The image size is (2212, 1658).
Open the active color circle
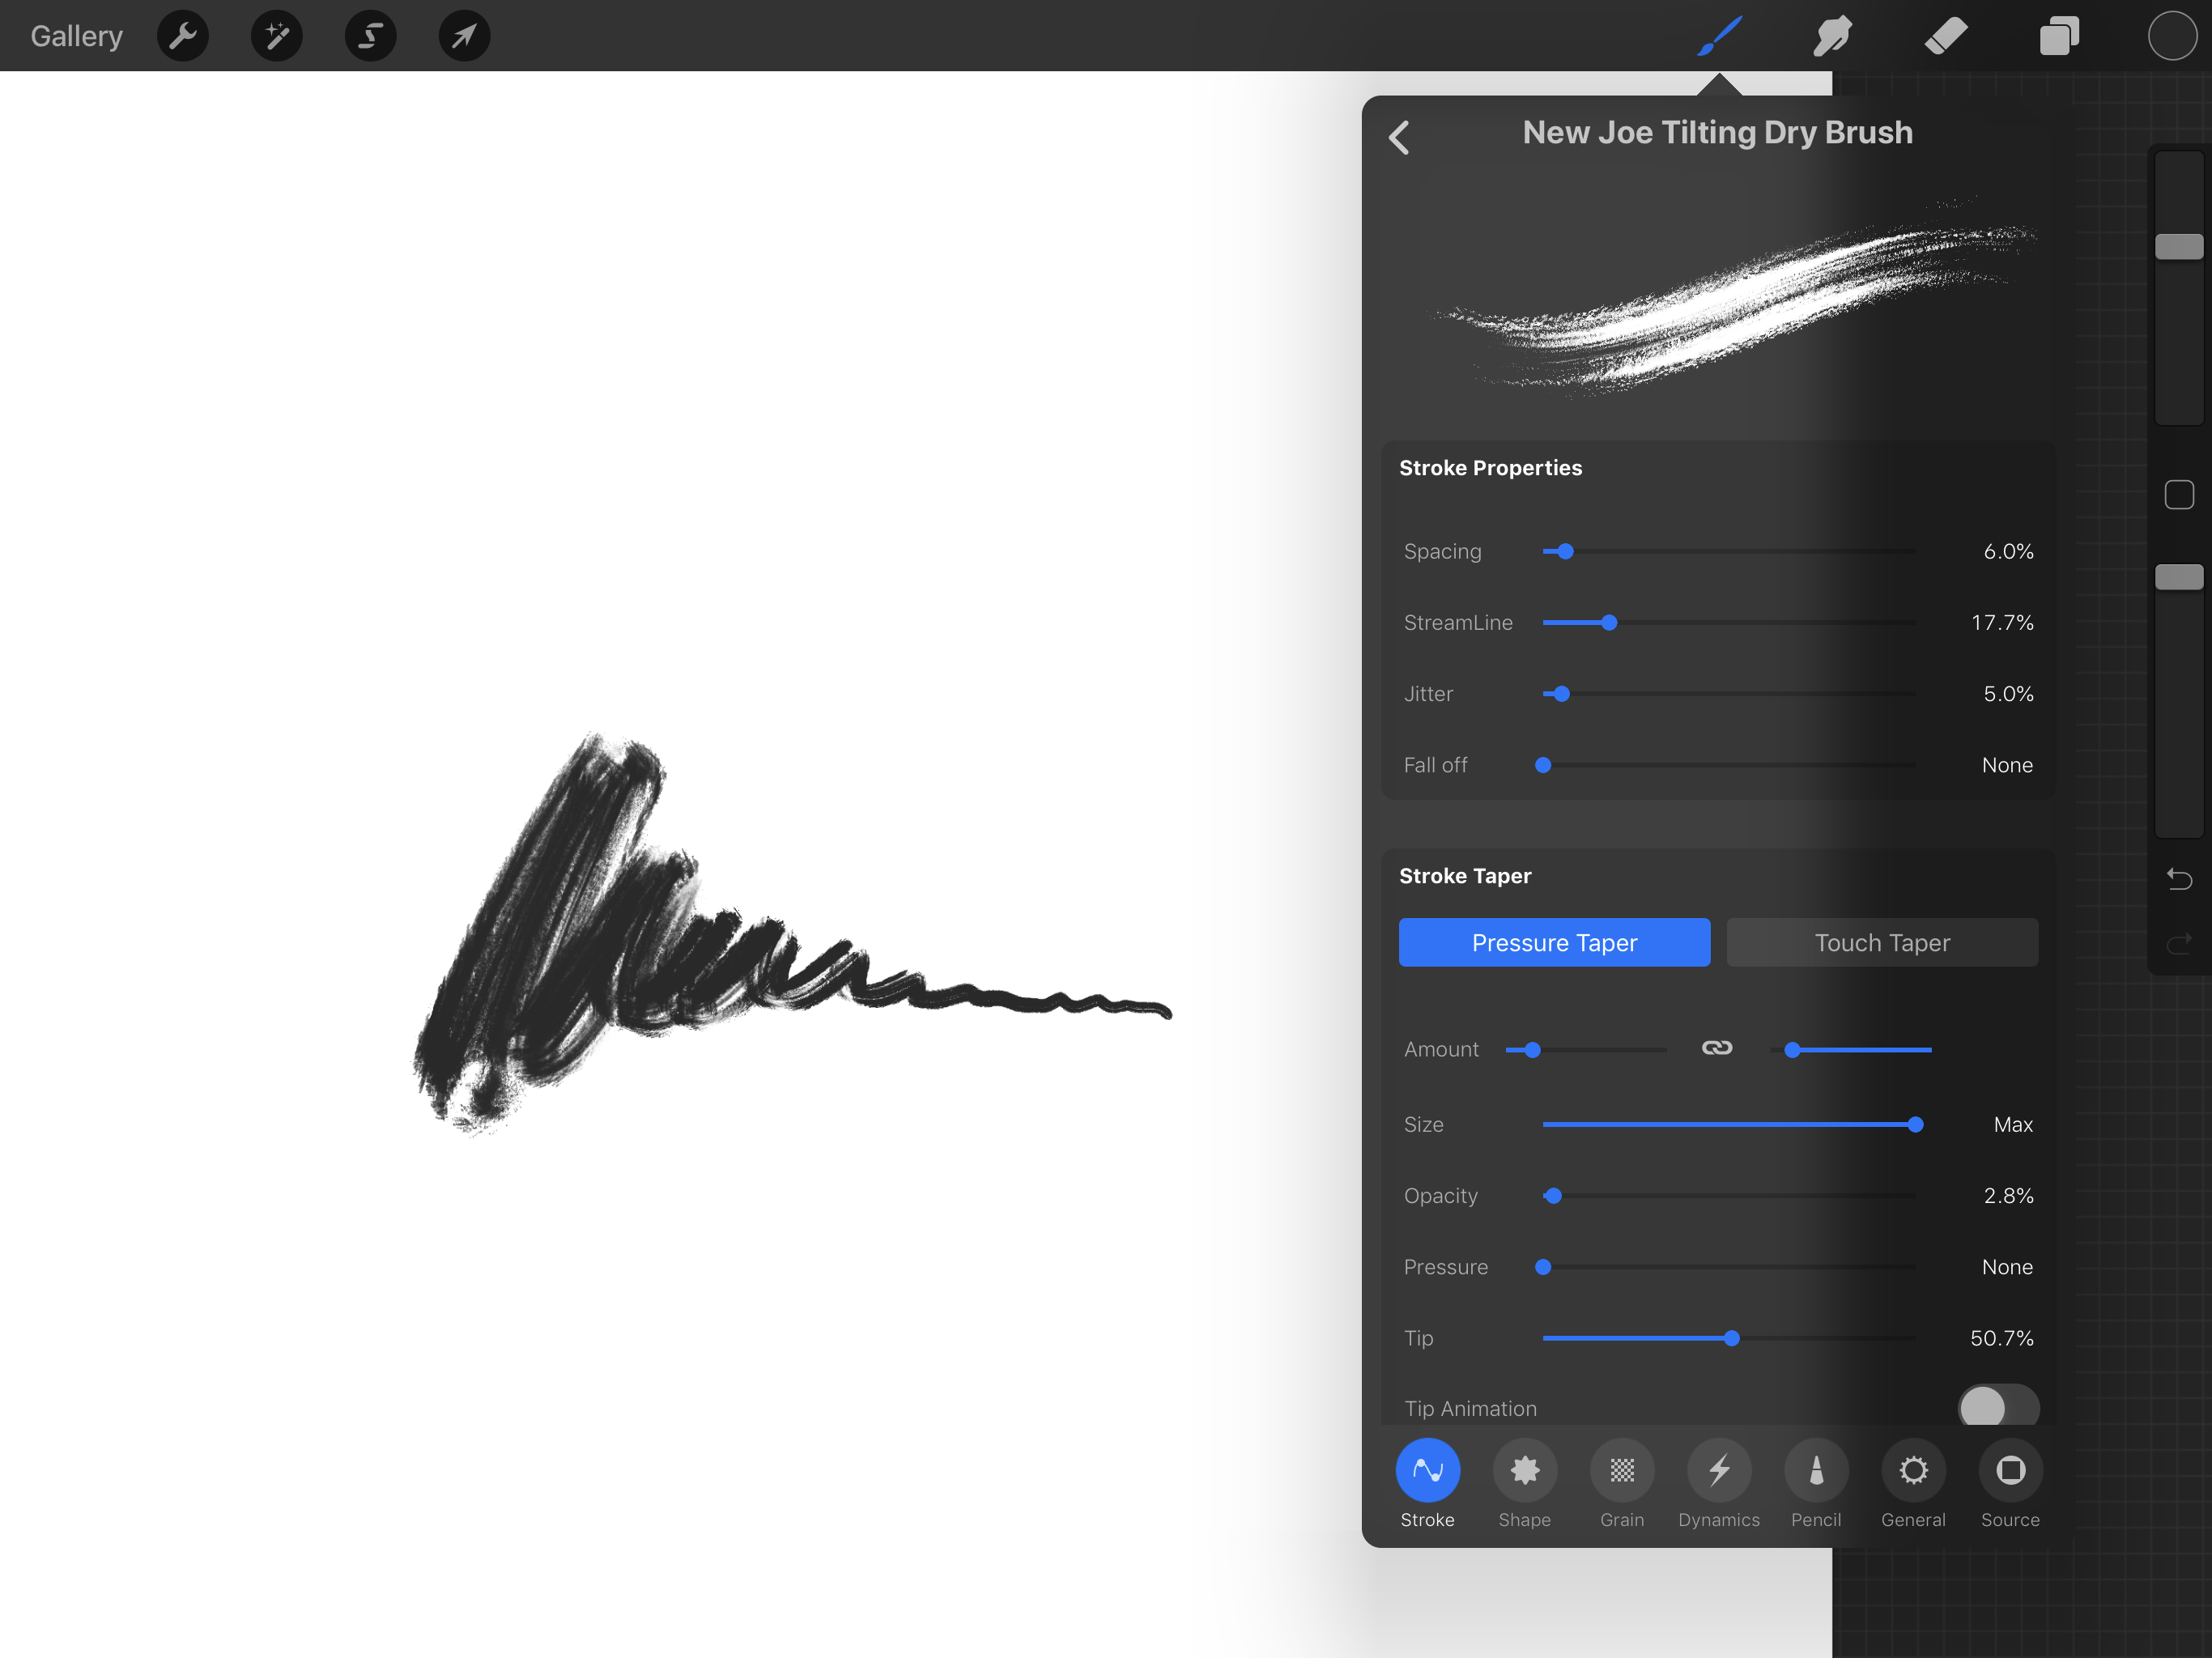click(x=2172, y=36)
